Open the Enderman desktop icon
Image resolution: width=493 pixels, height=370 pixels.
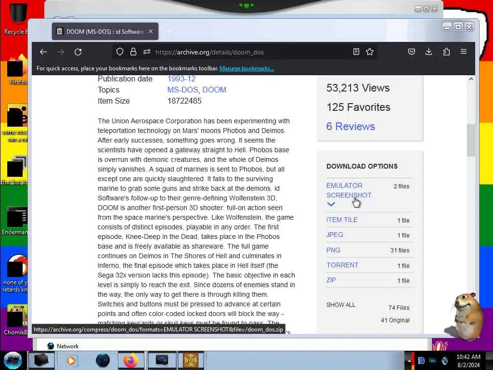pyautogui.click(x=16, y=221)
